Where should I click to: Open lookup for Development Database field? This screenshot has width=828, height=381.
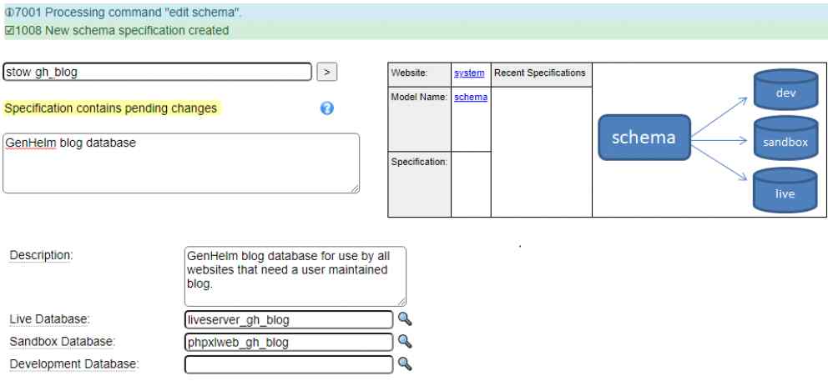pos(405,363)
